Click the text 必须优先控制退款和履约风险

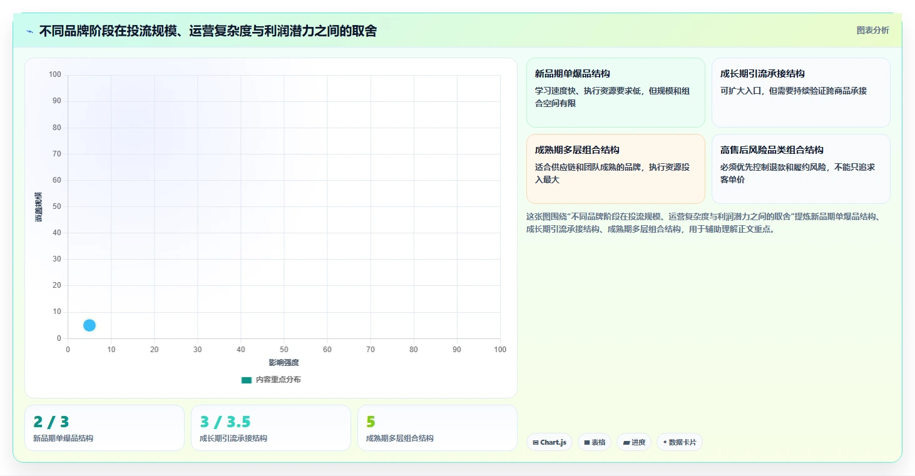click(x=774, y=167)
